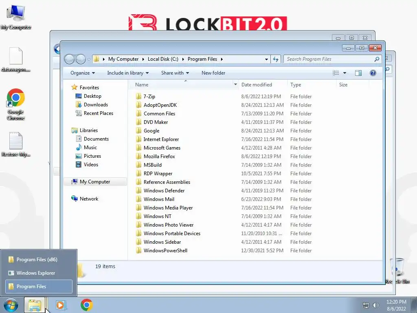Click the network tray icon
417x313 pixels.
(x=366, y=305)
